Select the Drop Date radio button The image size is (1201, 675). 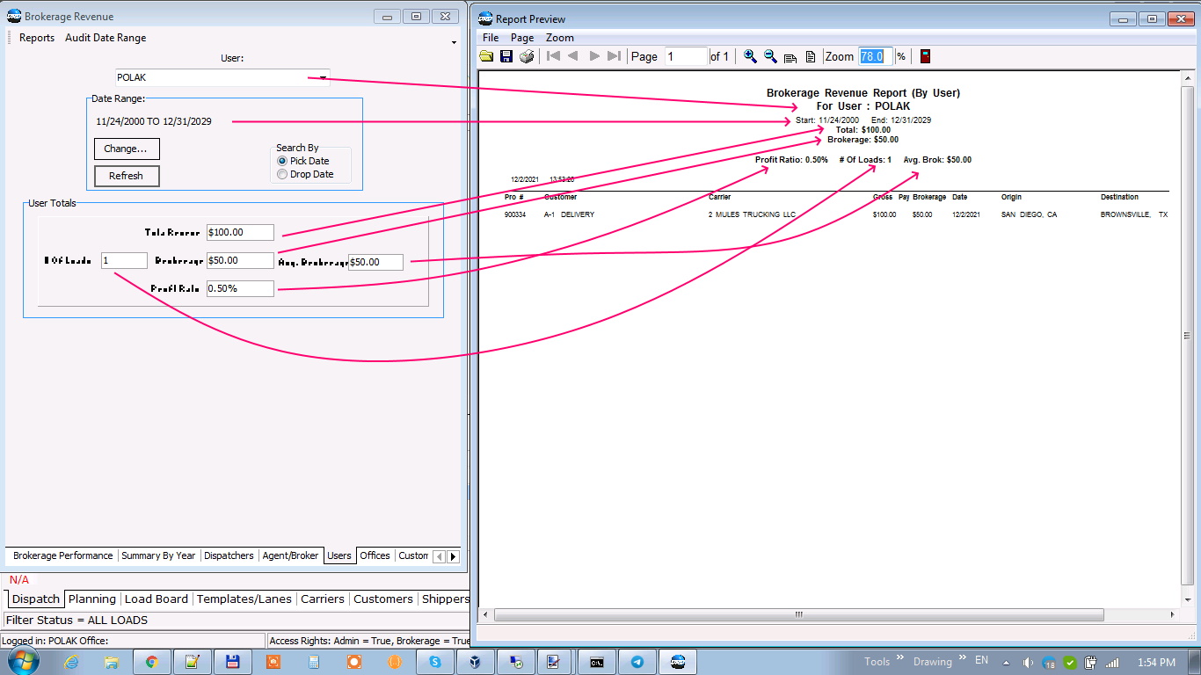(282, 174)
